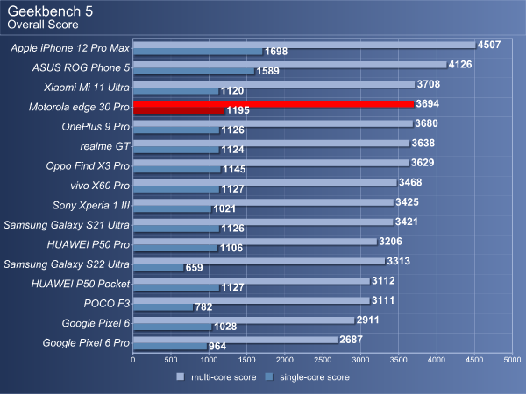Image resolution: width=526 pixels, height=394 pixels.
Task: Click the 3112 multi-core value
Action: [383, 281]
